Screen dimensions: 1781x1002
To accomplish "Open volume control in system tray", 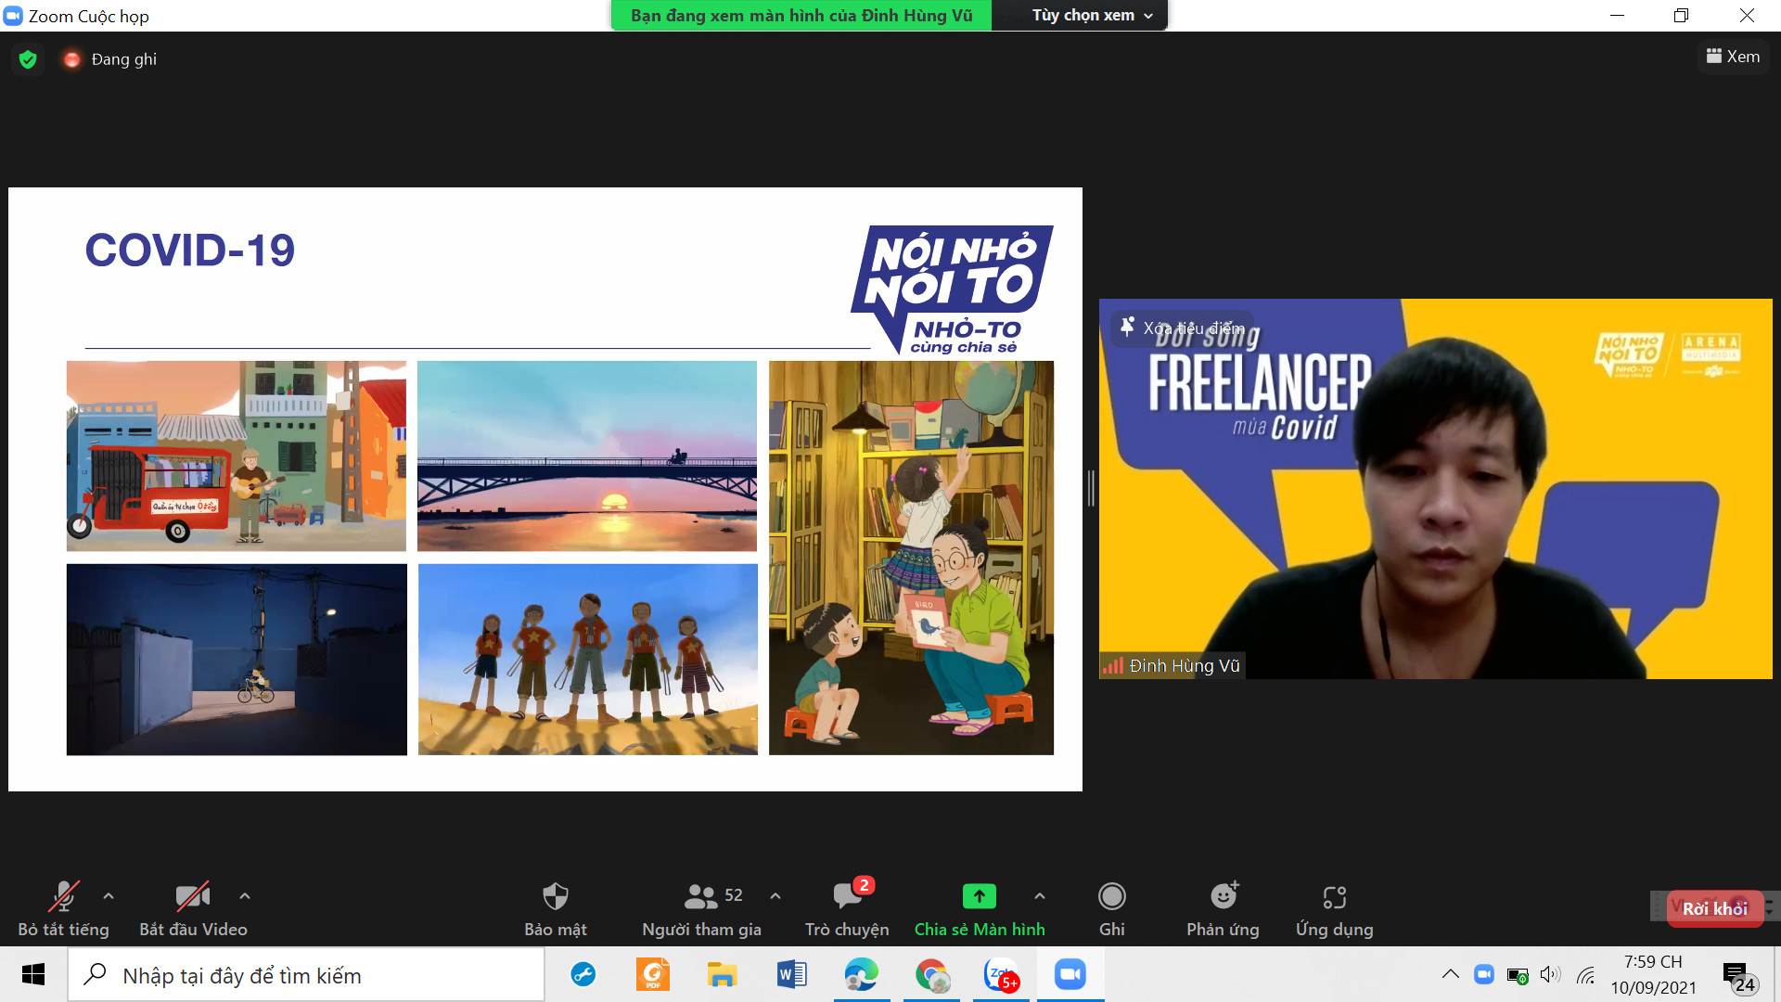I will pos(1550,974).
